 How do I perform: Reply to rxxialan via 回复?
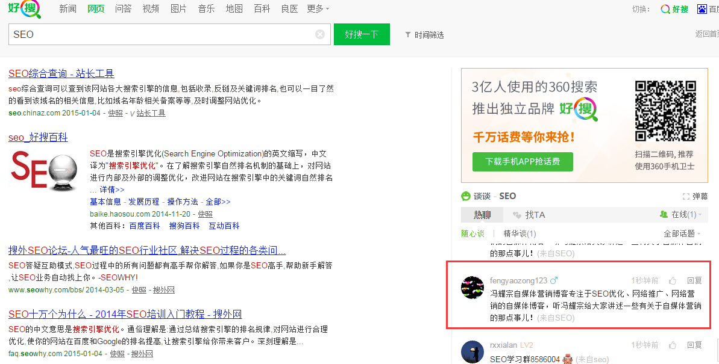pos(695,345)
